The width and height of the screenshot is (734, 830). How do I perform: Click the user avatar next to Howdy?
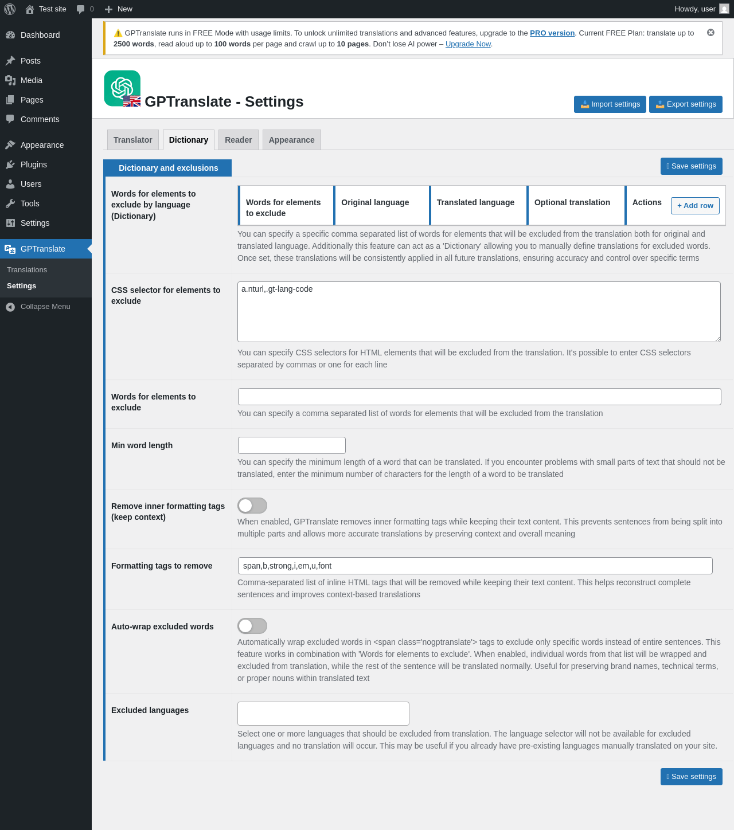(724, 9)
